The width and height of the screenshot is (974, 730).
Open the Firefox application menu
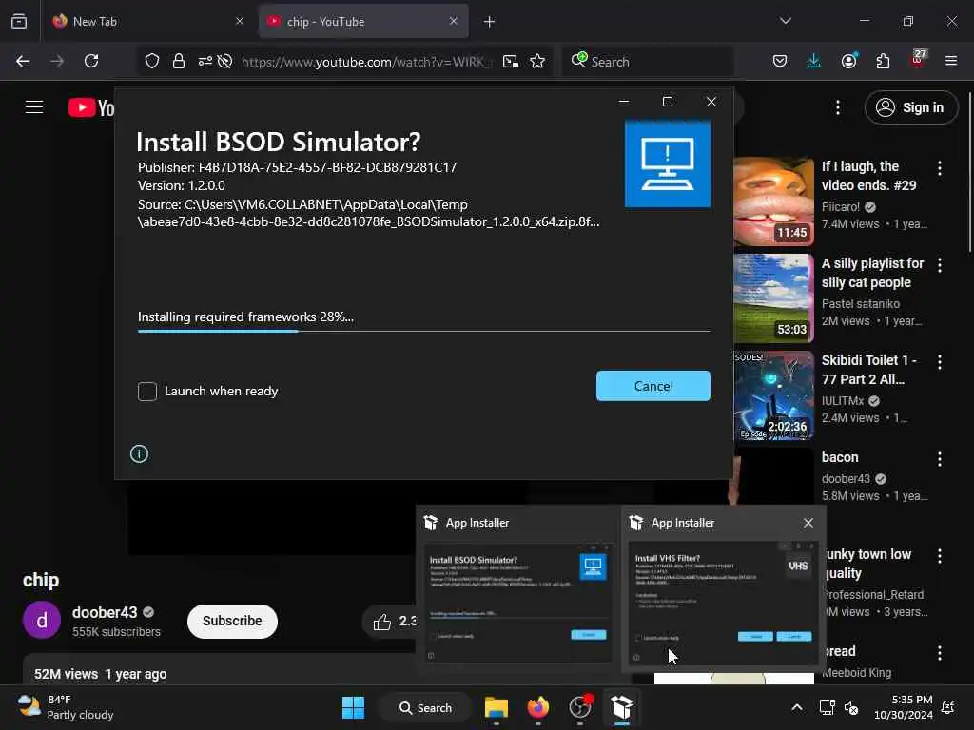(951, 61)
